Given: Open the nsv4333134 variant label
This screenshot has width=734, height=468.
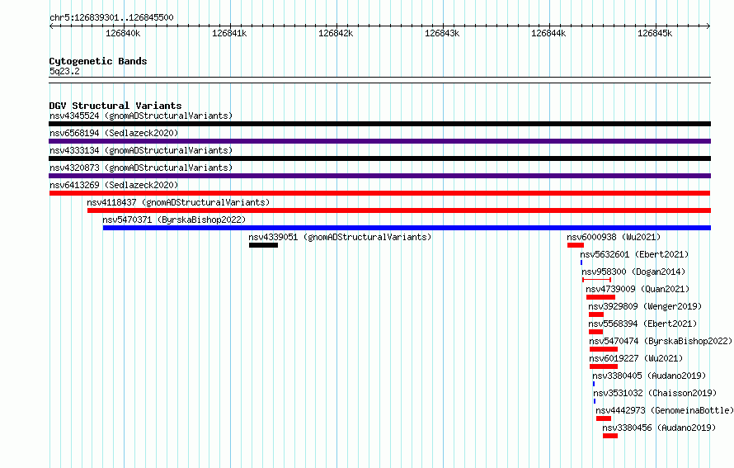Looking at the screenshot, I should pos(141,150).
